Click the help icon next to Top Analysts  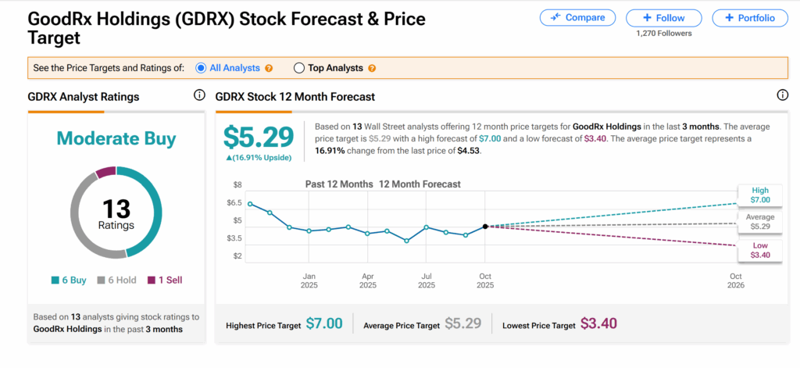tap(372, 68)
